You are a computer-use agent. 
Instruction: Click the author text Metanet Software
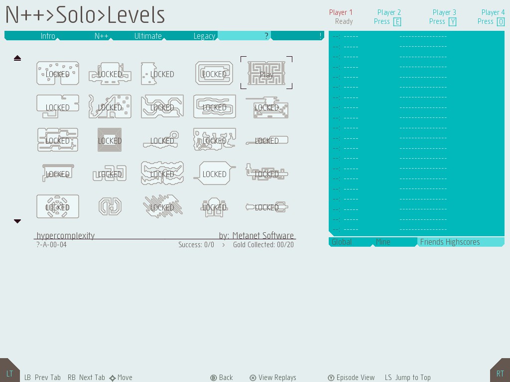[x=263, y=235]
